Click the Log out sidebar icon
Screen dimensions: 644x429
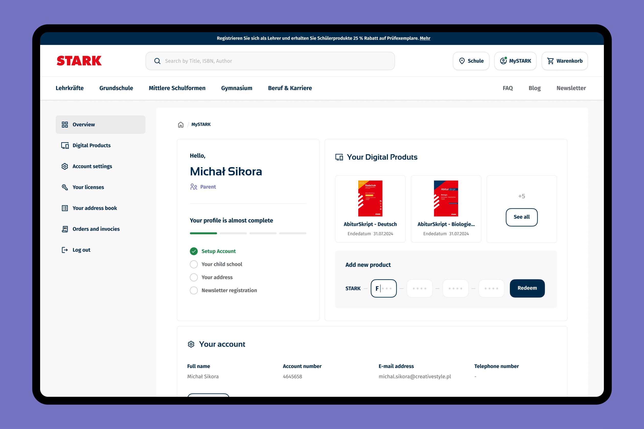click(x=65, y=250)
